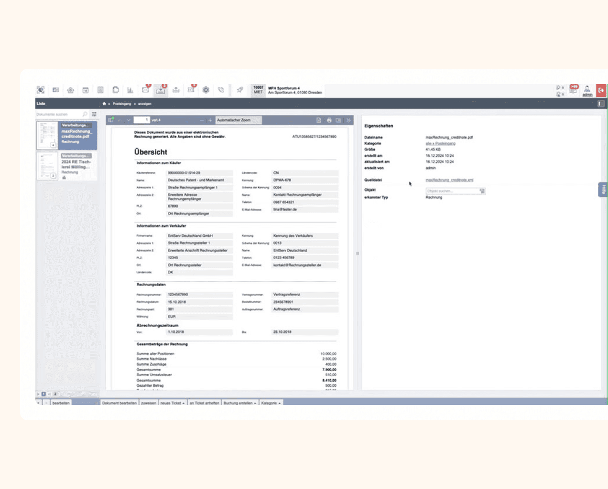Click the bearbeiten button in bottom bar

point(61,403)
